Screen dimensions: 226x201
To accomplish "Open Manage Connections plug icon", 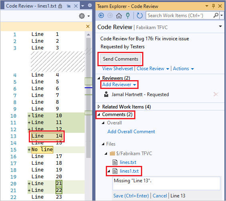I will (x=128, y=16).
